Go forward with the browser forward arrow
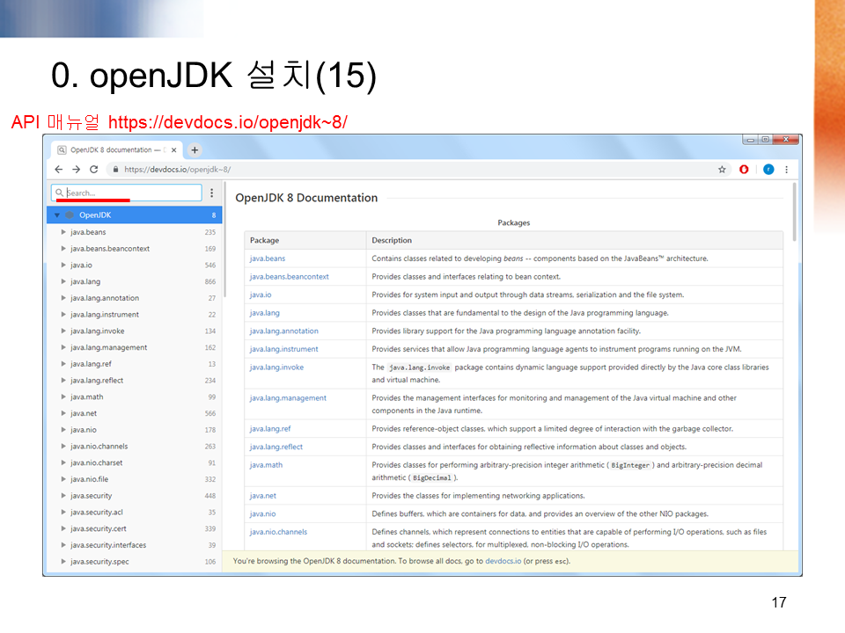The image size is (845, 633). pyautogui.click(x=77, y=170)
